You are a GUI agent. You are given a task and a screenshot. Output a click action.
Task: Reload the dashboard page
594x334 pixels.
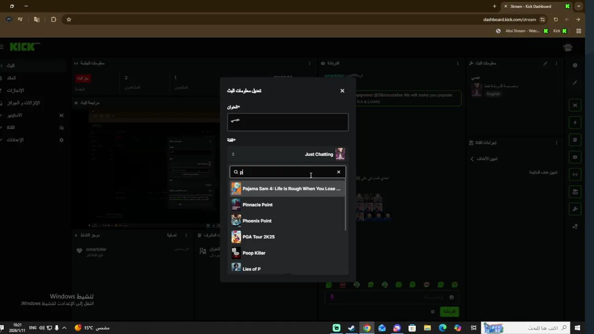(x=555, y=19)
